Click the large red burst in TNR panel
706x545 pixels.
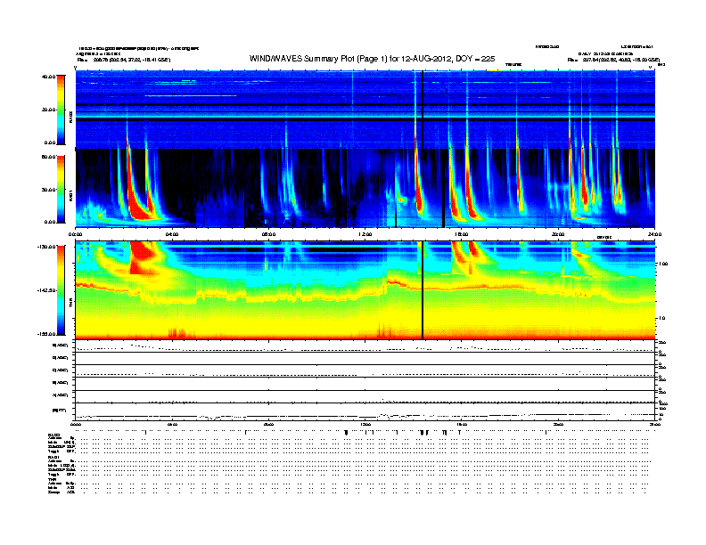(144, 257)
